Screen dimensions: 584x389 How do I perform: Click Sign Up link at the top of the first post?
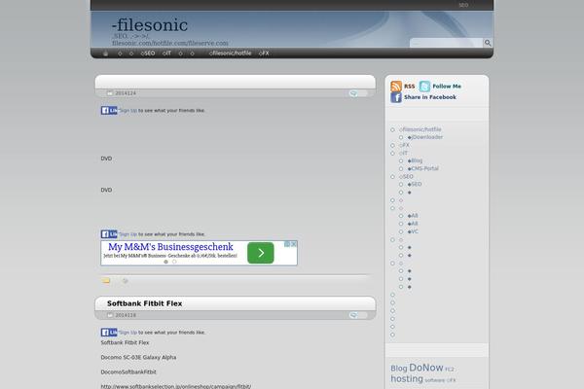128,111
